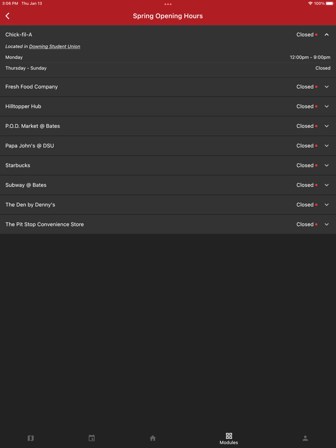Expand Papa John's @ DSU row
This screenshot has width=336, height=448.
(326, 146)
